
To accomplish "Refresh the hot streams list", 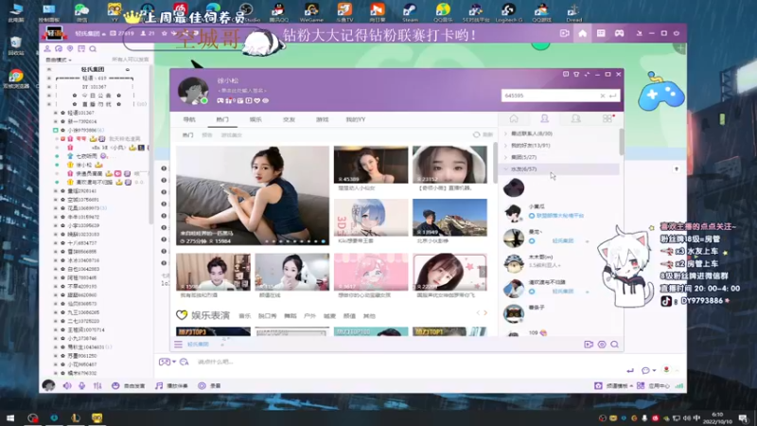I will coord(483,134).
